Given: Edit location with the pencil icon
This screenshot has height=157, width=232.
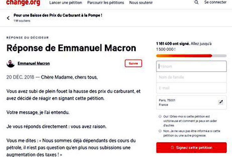Looking at the screenshot, I should coord(221,102).
